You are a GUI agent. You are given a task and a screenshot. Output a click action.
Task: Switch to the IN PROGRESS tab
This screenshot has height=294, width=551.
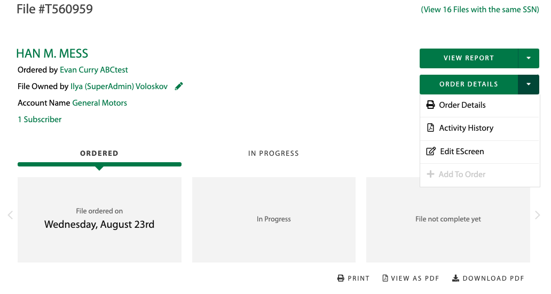273,154
